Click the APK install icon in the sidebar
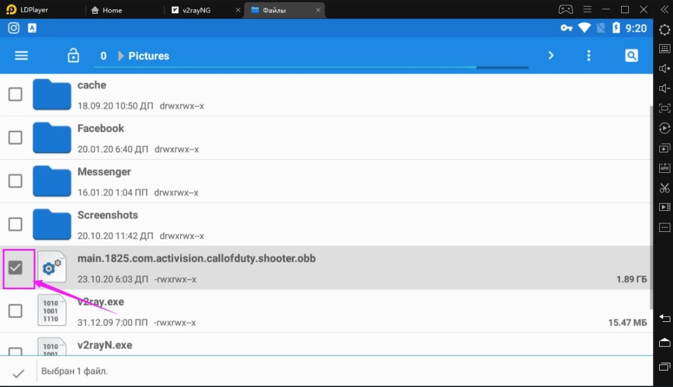Image resolution: width=673 pixels, height=387 pixels. (x=664, y=168)
